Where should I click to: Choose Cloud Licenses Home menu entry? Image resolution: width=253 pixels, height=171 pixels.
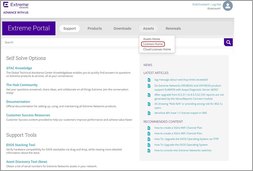tap(157, 49)
